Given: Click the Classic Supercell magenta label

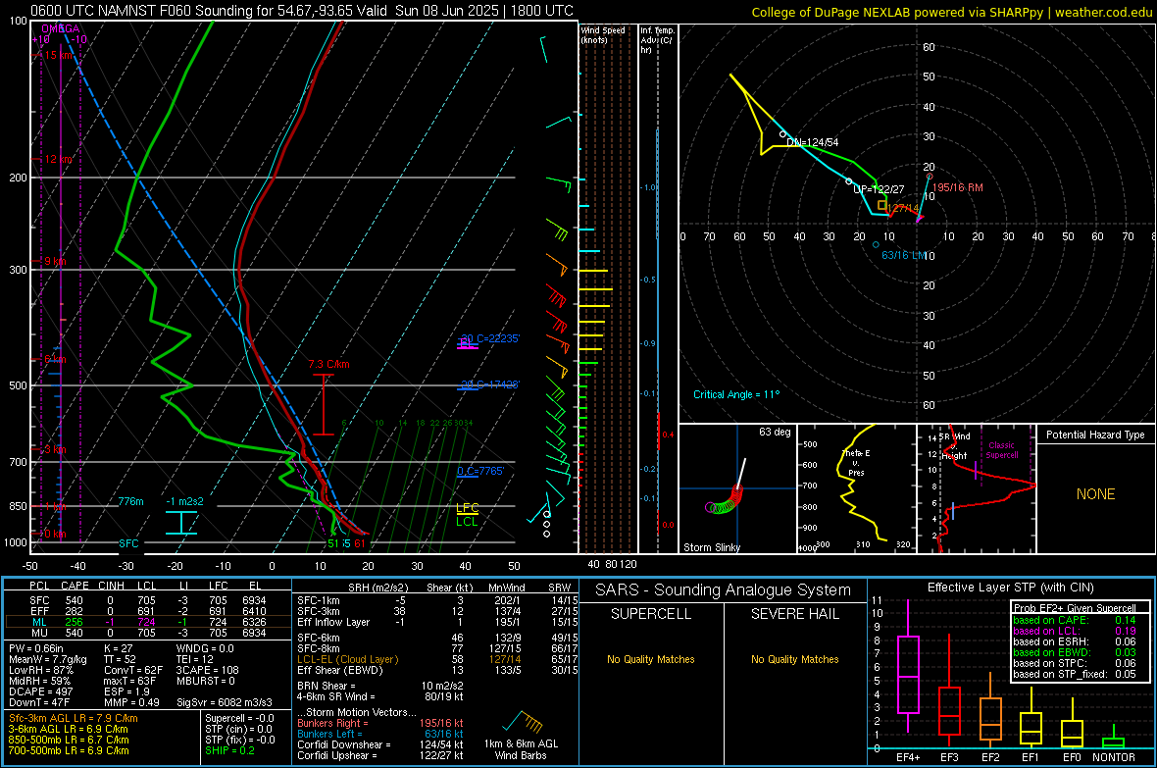Looking at the screenshot, I should point(1002,450).
